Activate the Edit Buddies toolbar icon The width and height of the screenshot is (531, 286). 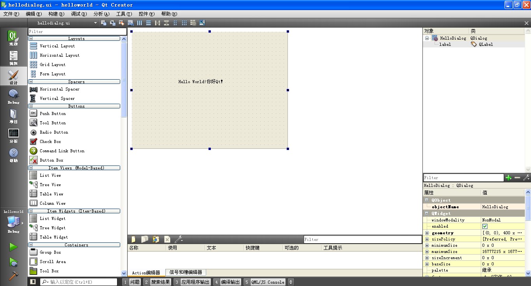tap(121, 23)
